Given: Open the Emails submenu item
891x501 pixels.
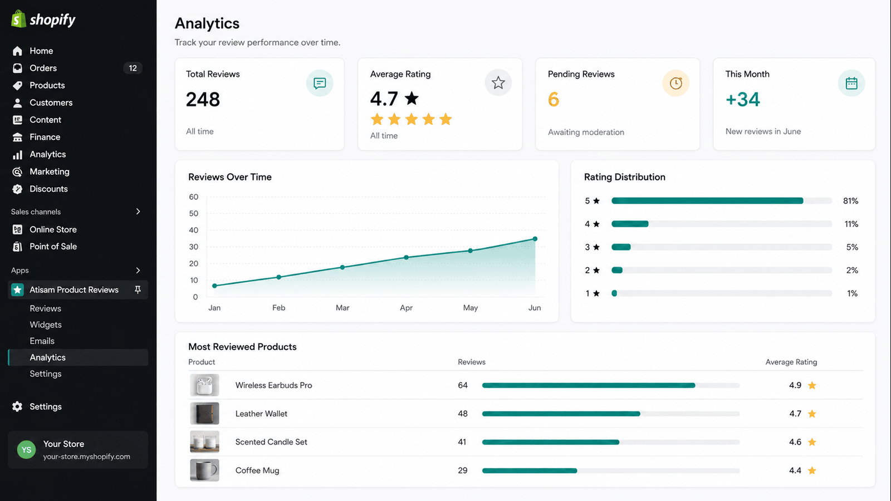Looking at the screenshot, I should 42,341.
